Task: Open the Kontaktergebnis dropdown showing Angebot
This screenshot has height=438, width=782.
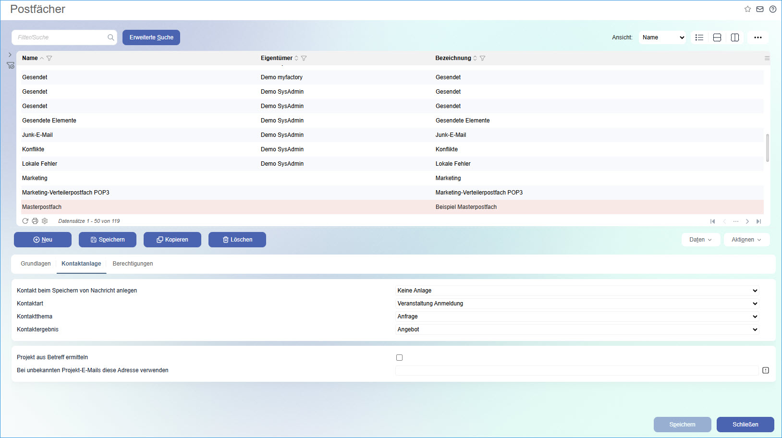Action: [x=577, y=329]
